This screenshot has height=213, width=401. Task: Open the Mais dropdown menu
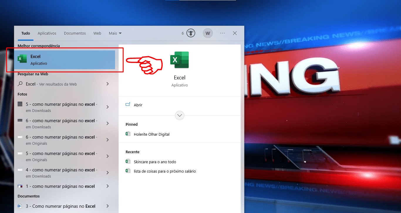pos(115,33)
